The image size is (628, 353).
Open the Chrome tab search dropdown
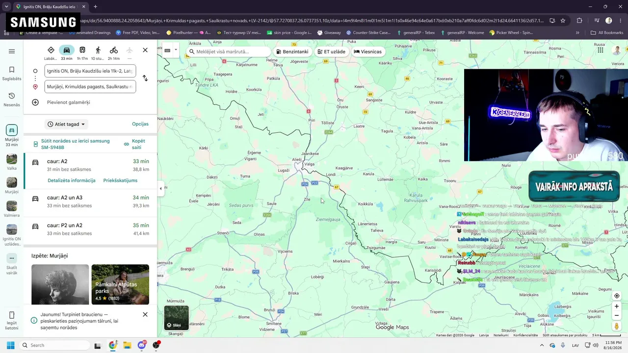click(6, 7)
